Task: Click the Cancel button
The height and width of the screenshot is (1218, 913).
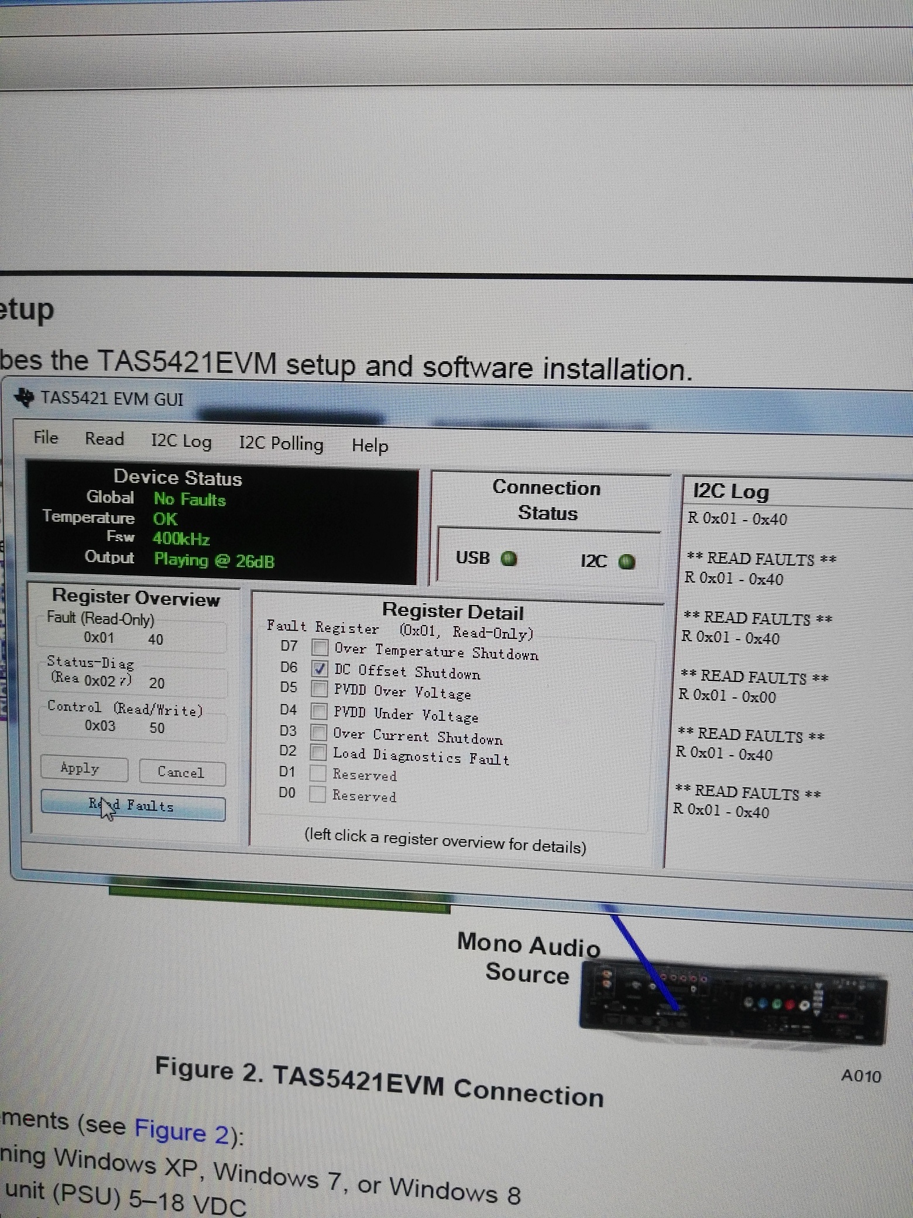Action: pos(182,772)
